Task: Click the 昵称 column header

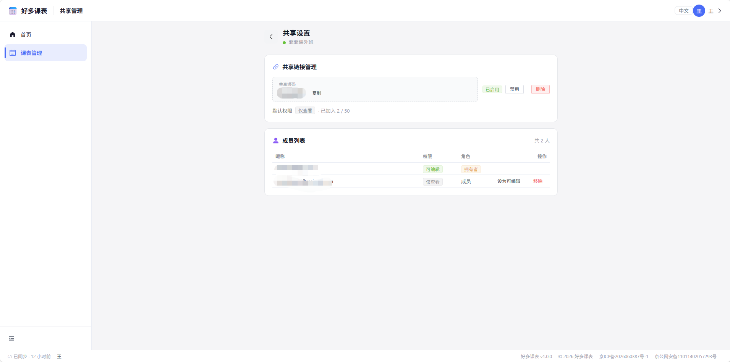Action: 280,156
